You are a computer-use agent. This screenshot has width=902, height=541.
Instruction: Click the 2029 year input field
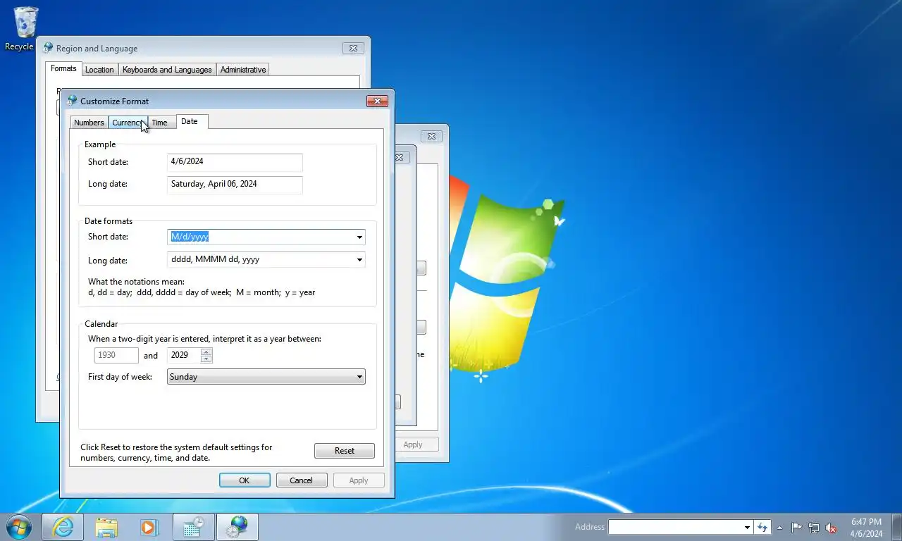tap(184, 355)
